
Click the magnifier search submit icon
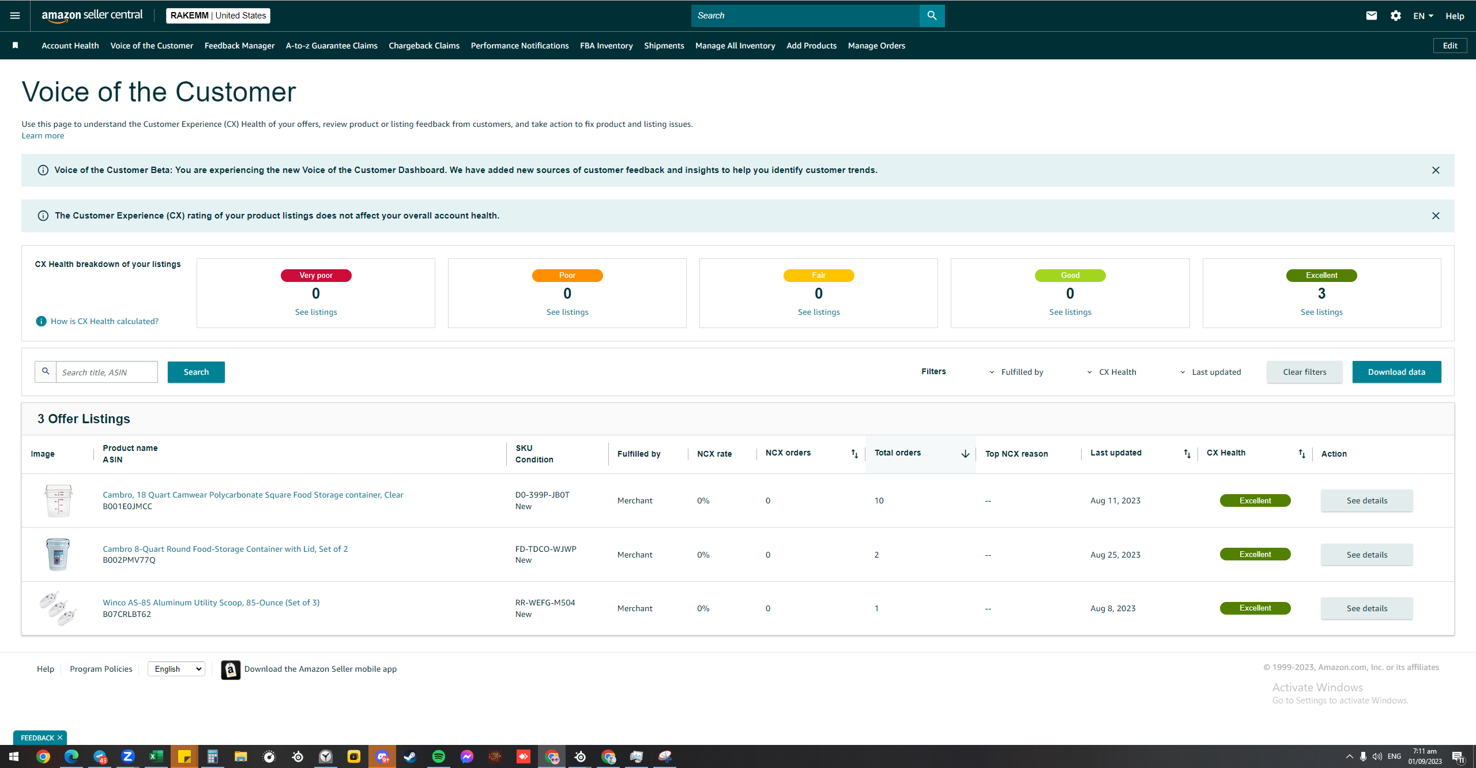click(932, 16)
